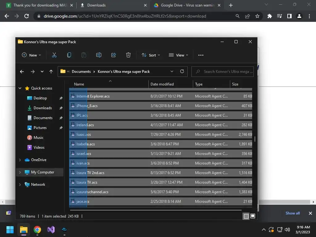
Task: Open the See more three-dots menu
Action: (x=201, y=55)
